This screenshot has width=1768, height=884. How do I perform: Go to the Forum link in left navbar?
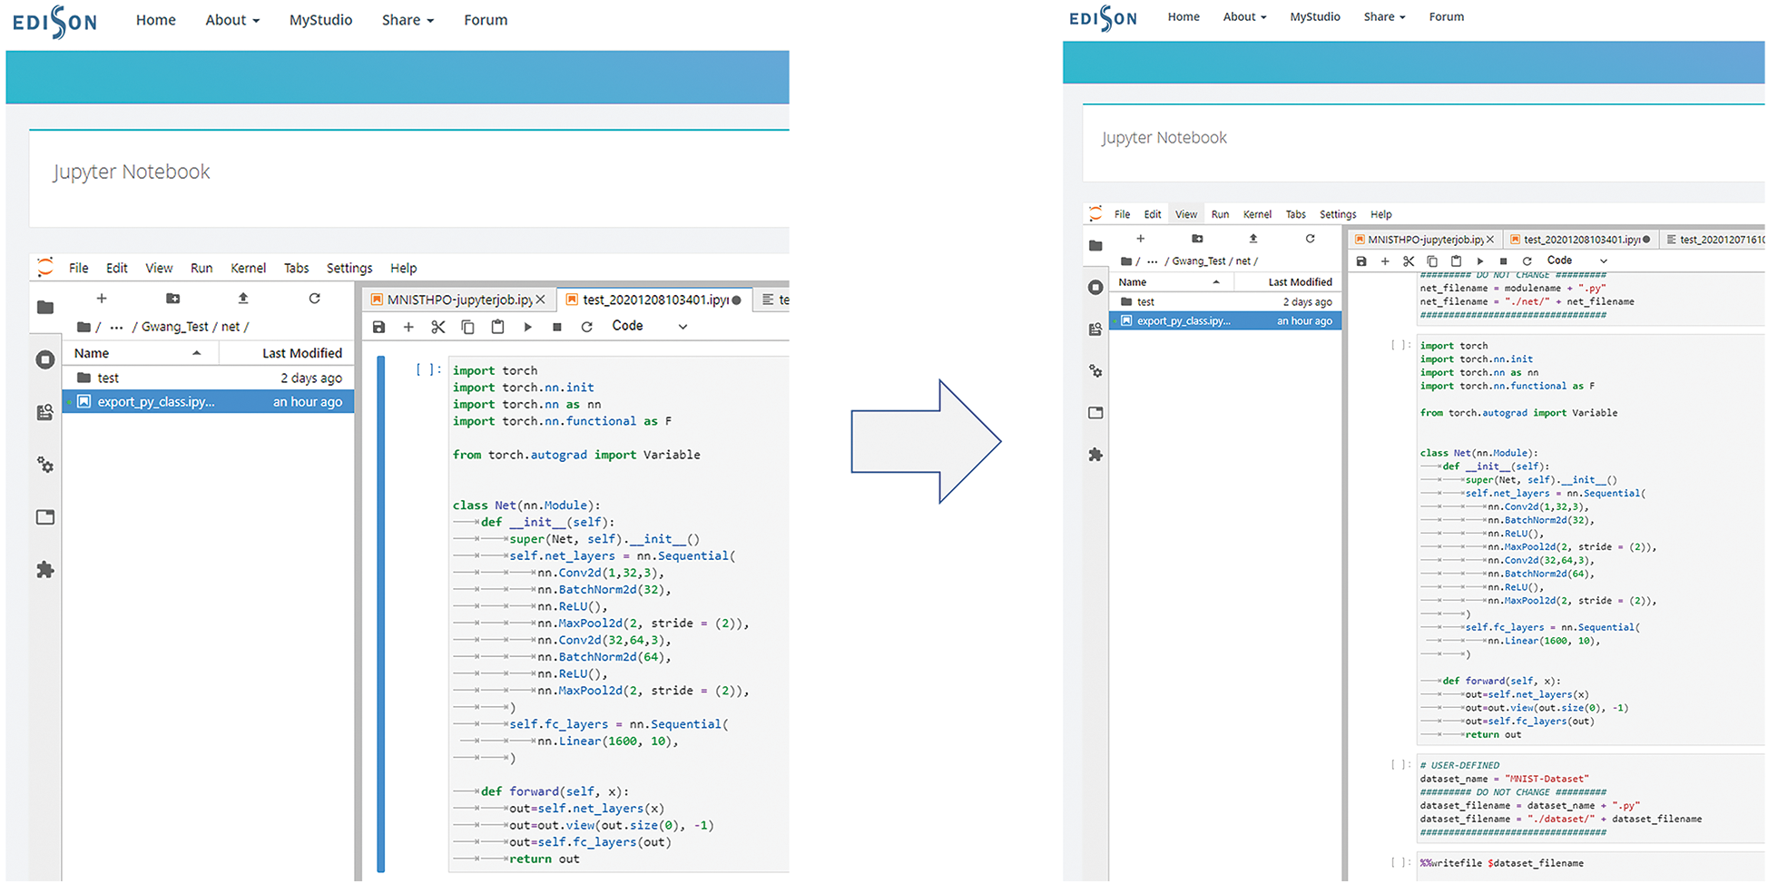pyautogui.click(x=486, y=20)
